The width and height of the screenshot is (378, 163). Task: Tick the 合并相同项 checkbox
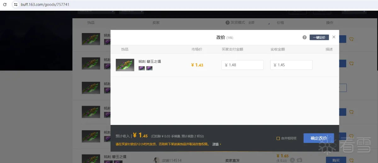pos(278,138)
